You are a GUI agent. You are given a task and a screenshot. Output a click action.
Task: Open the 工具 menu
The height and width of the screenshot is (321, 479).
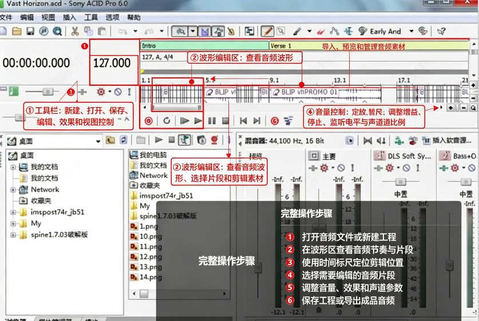coord(91,17)
